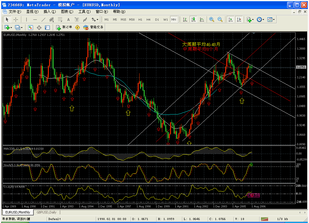The image size is (309, 223).
Task: Open the 帮助(H) menu
Action: tap(119, 12)
